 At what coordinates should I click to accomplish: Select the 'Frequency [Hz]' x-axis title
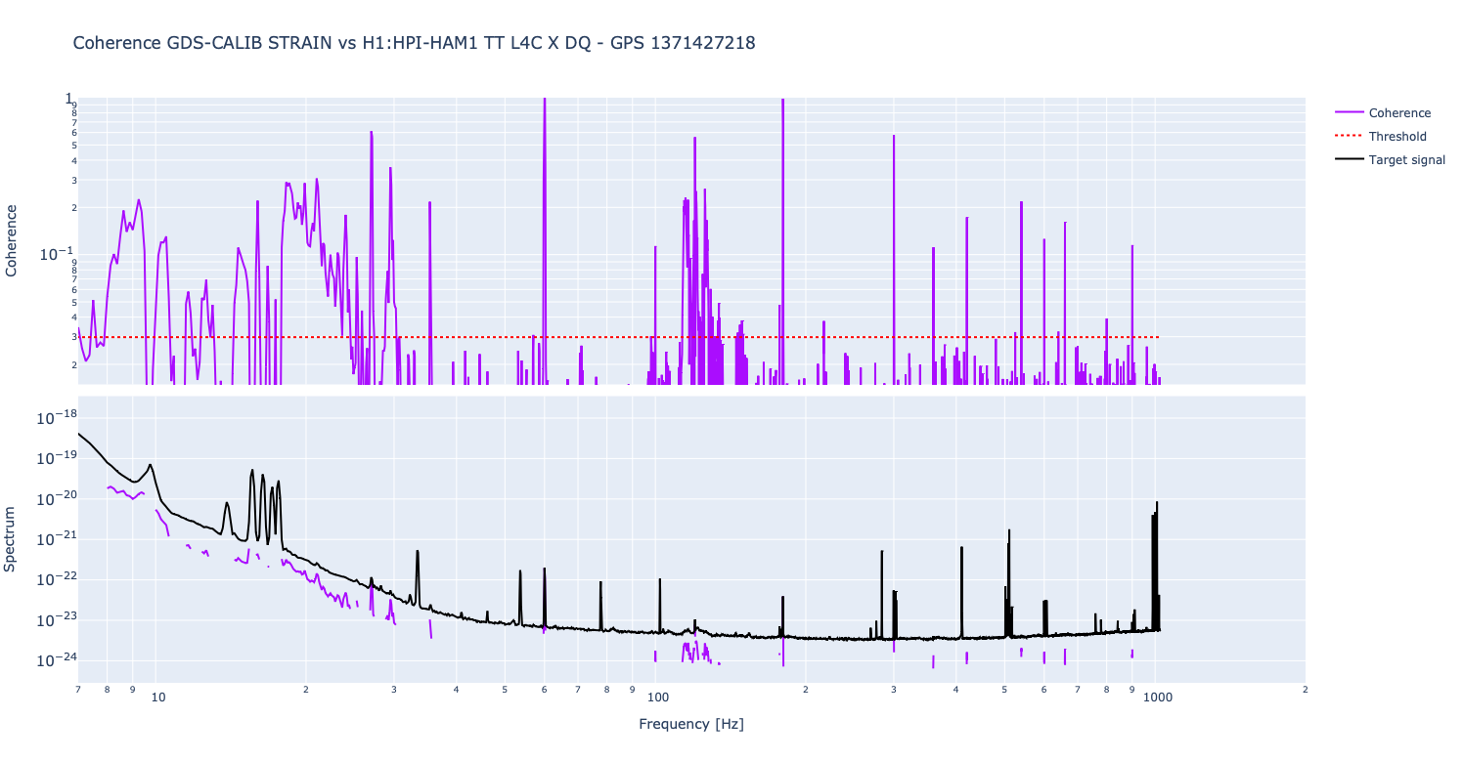tap(690, 724)
